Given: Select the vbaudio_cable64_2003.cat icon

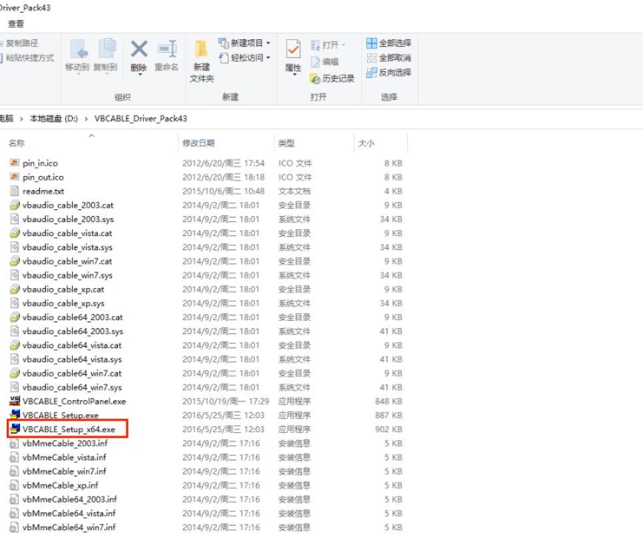Looking at the screenshot, I should [x=15, y=317].
